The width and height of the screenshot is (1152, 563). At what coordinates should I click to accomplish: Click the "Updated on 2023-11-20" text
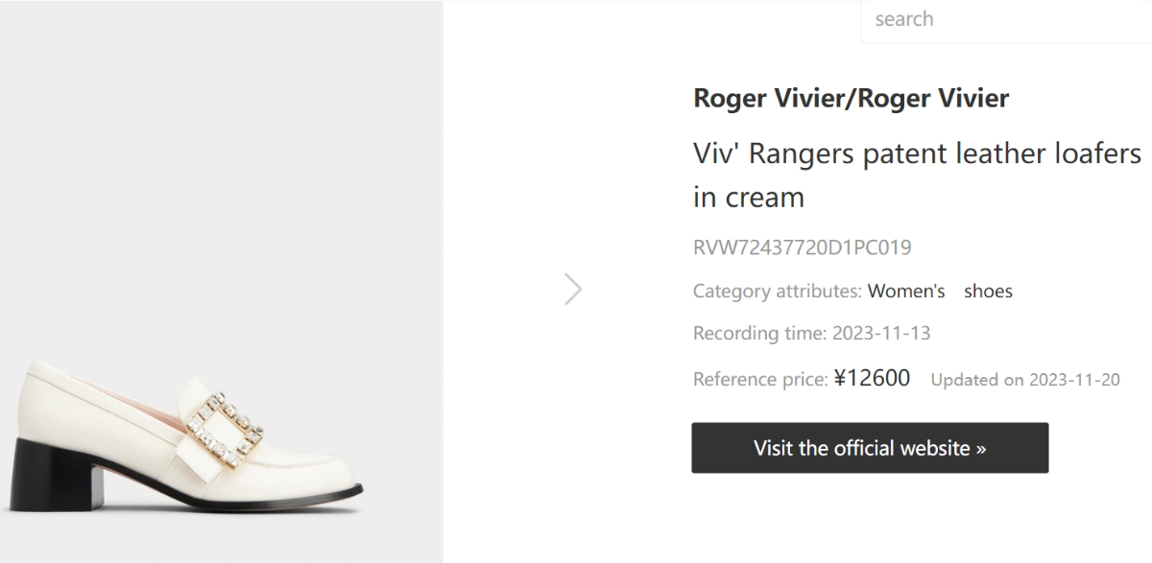tap(1025, 380)
